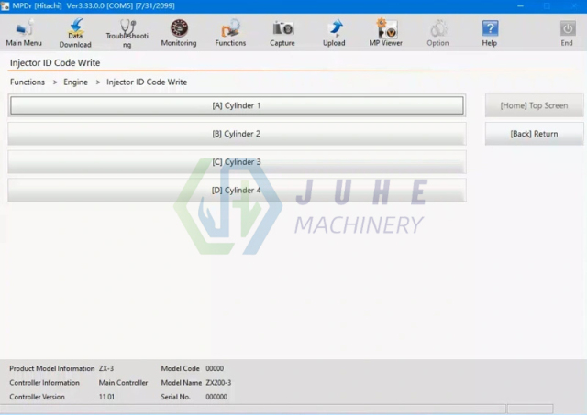Open the Monitoring gauge icon

[179, 33]
